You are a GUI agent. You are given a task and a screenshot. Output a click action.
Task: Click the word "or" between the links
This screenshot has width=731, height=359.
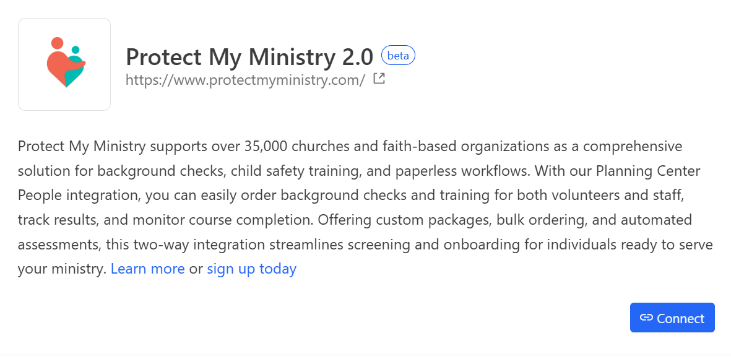click(196, 269)
